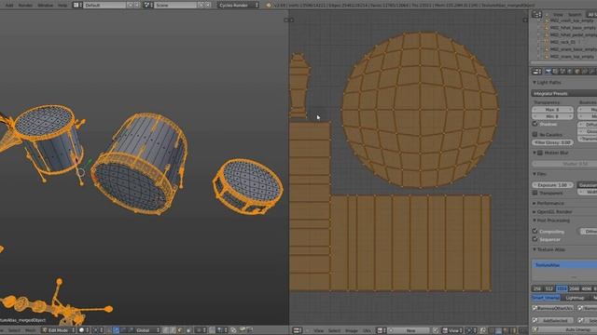Select the Object properties tab icon
The width and height of the screenshot is (597, 335).
[577, 71]
